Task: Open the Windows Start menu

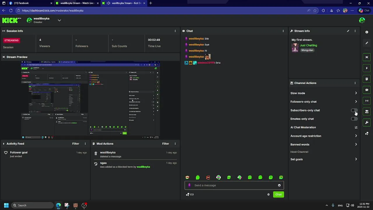Action: (6, 205)
